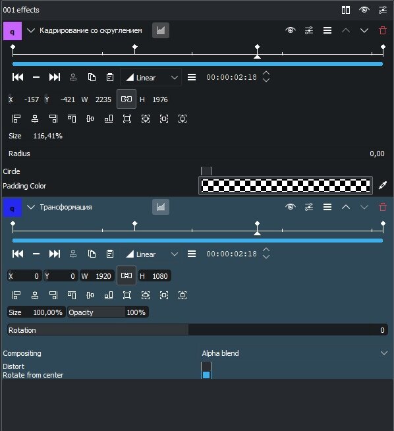Paste keyframe in crop effect toolbar
The height and width of the screenshot is (431, 394).
point(110,77)
